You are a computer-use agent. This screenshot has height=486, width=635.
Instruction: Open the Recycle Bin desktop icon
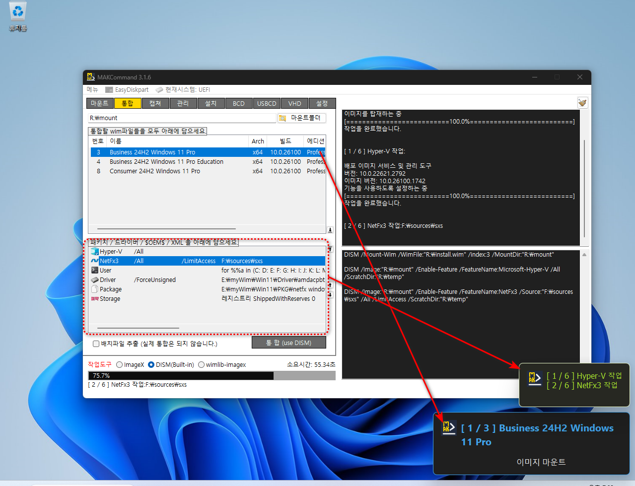18,16
